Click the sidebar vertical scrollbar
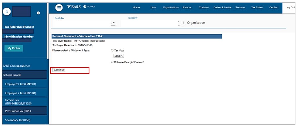 [48, 31]
